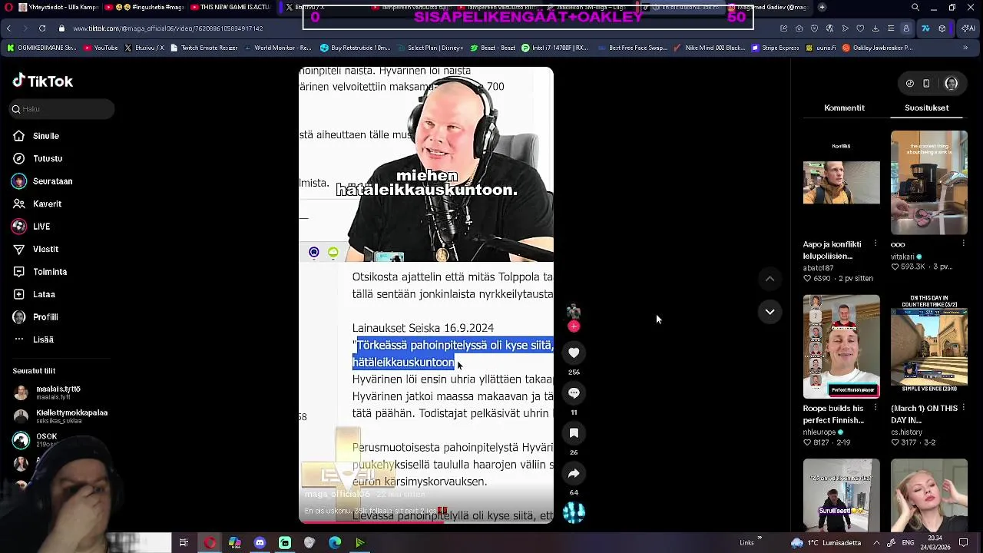Open Tutustu explore compass icon
Screen dimensions: 983x553
[x=19, y=158]
